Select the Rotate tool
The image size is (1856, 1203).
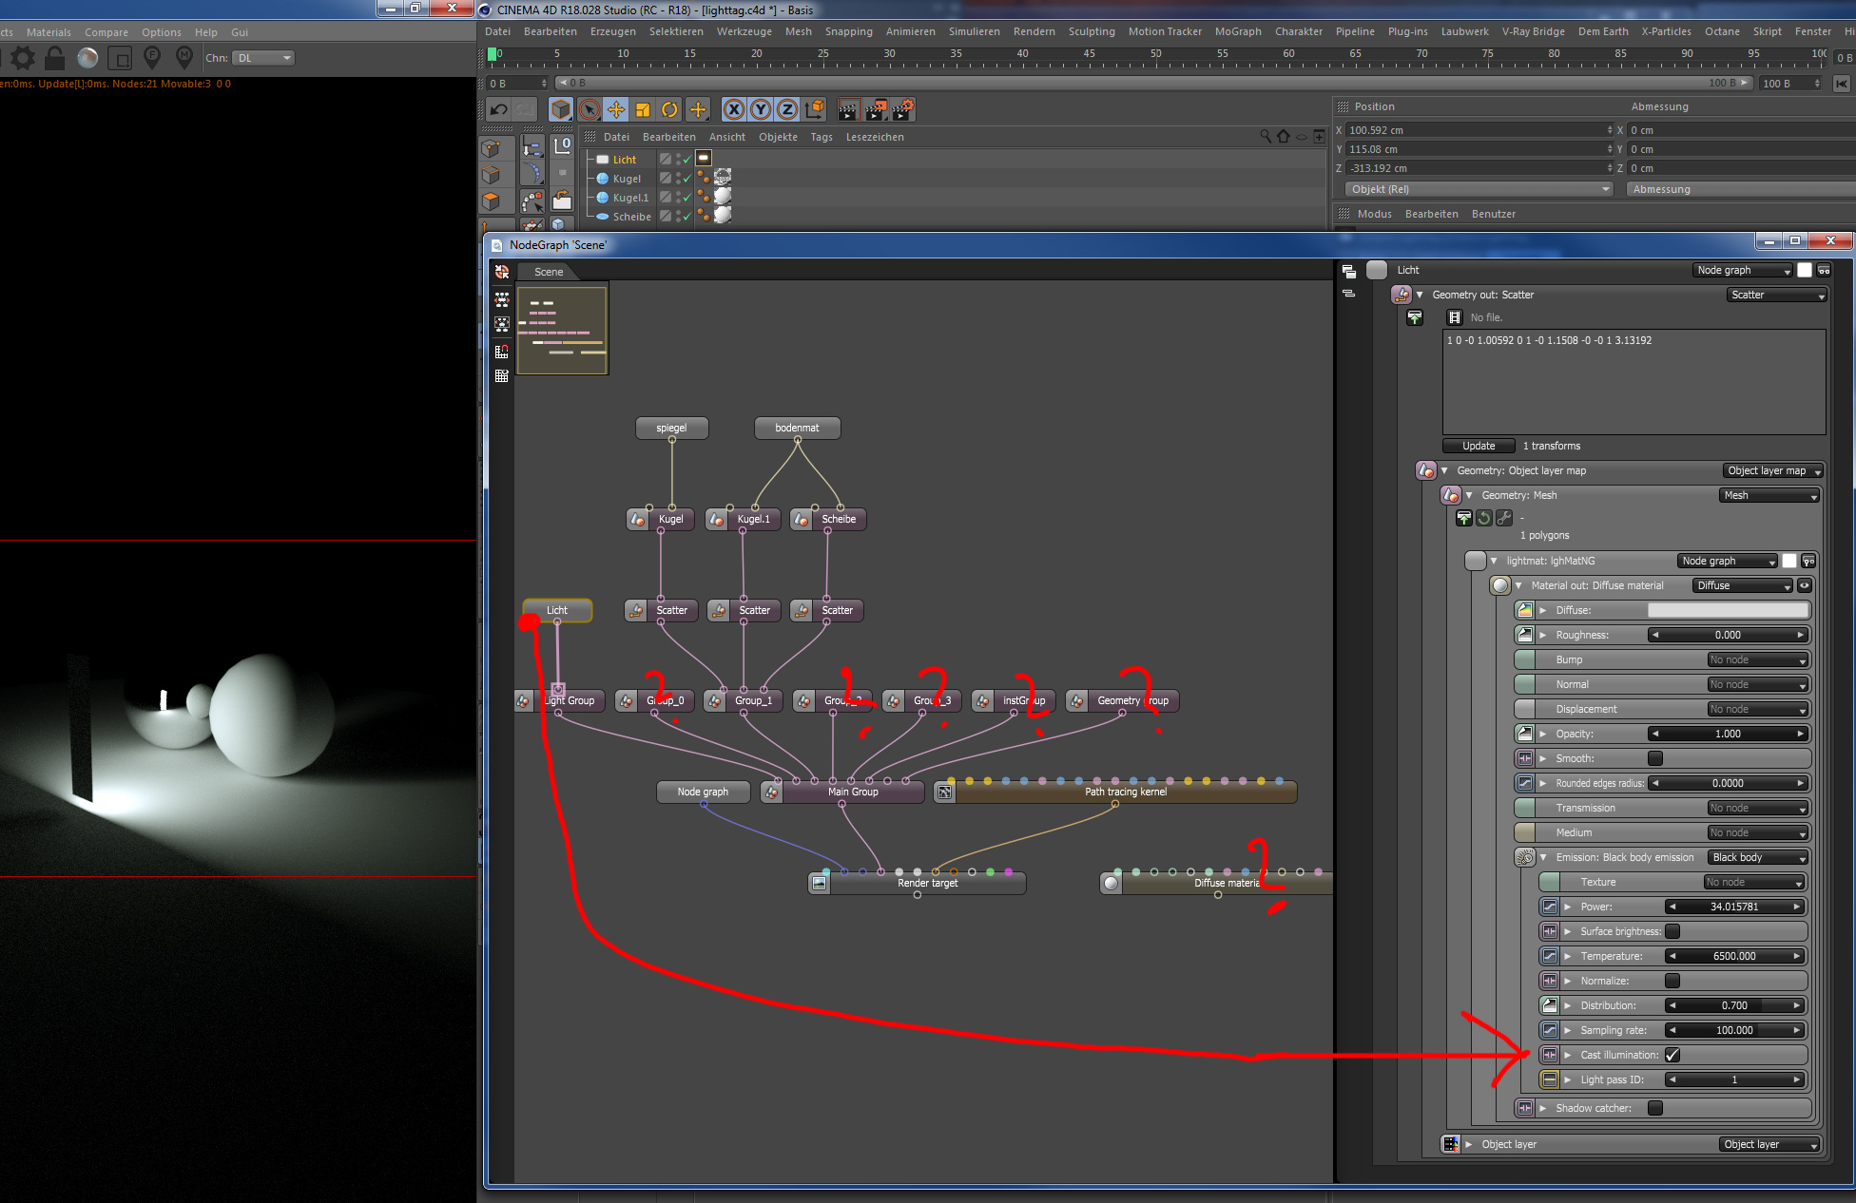[669, 110]
